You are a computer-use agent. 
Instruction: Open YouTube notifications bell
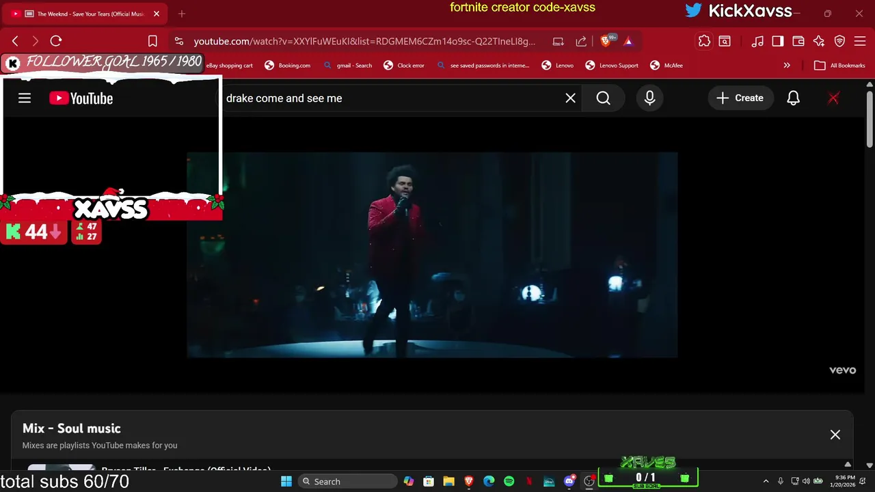pos(793,98)
